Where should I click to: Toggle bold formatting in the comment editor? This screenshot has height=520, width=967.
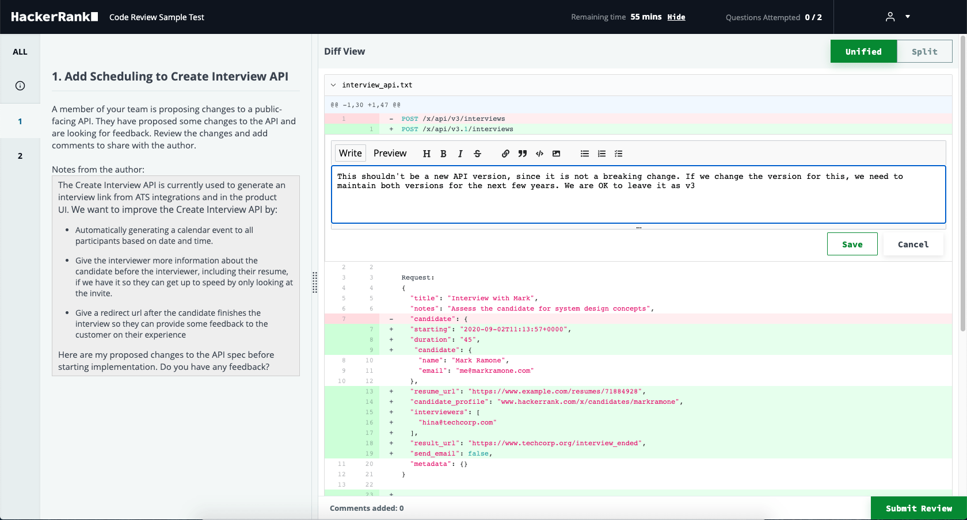coord(443,154)
